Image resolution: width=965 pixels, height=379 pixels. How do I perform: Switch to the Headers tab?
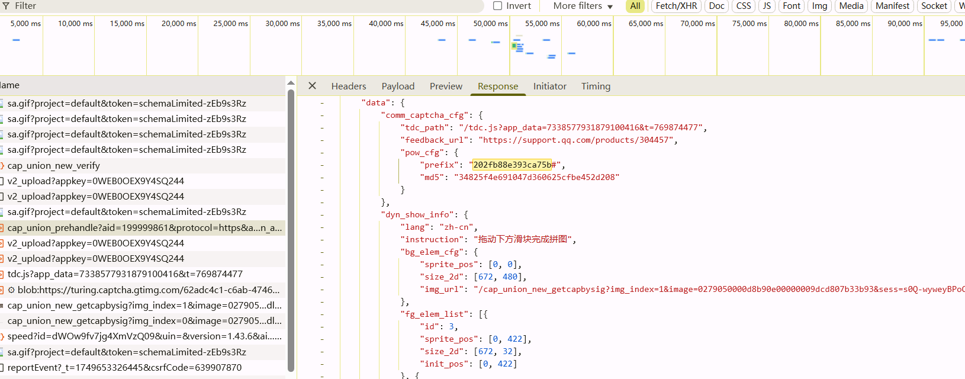tap(349, 86)
